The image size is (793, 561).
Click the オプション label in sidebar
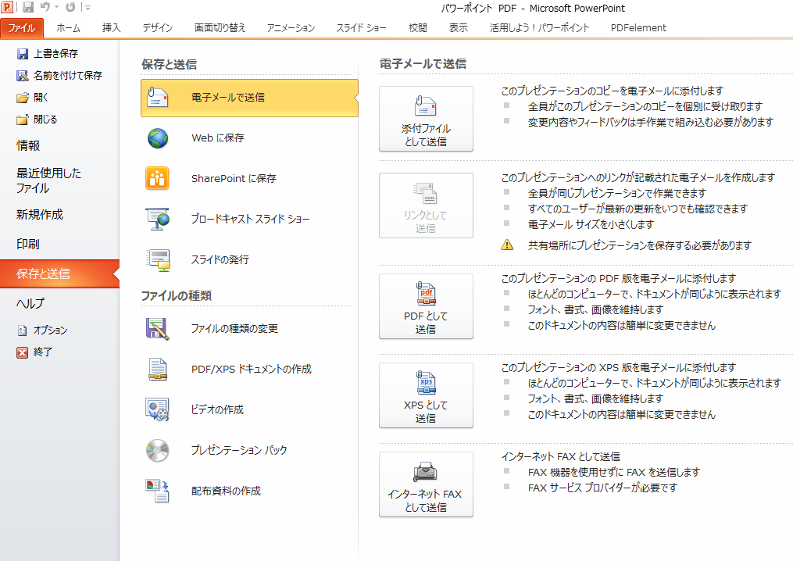click(51, 331)
